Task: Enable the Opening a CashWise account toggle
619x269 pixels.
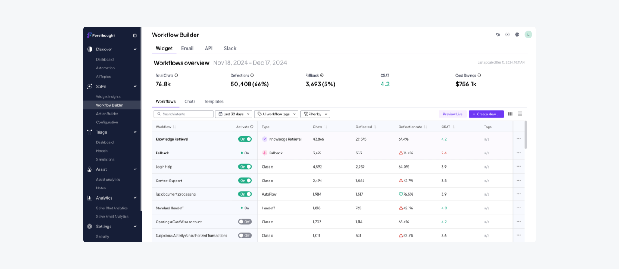Action: point(245,222)
